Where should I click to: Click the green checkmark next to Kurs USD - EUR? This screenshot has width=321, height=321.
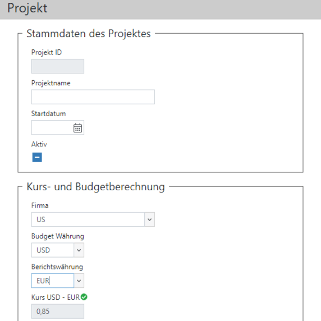tap(84, 297)
